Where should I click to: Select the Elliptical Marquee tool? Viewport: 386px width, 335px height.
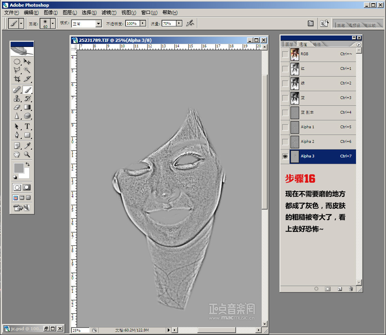point(17,62)
